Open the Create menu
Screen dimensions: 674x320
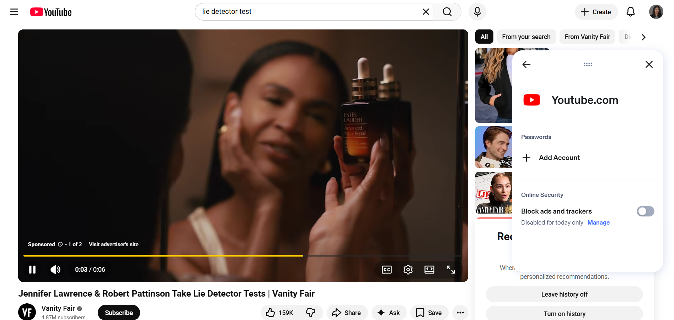point(596,12)
